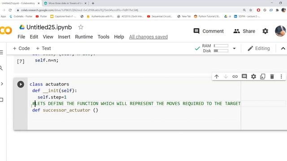This screenshot has height=161, width=287.
Task: Delete the current cell
Action: [x=272, y=76]
